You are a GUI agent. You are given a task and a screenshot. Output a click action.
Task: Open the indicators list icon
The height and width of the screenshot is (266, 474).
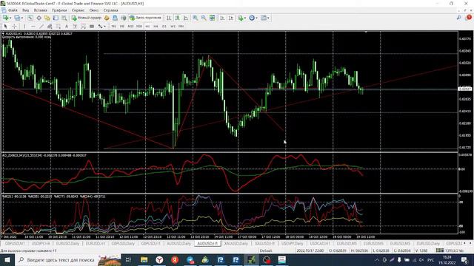click(241, 18)
